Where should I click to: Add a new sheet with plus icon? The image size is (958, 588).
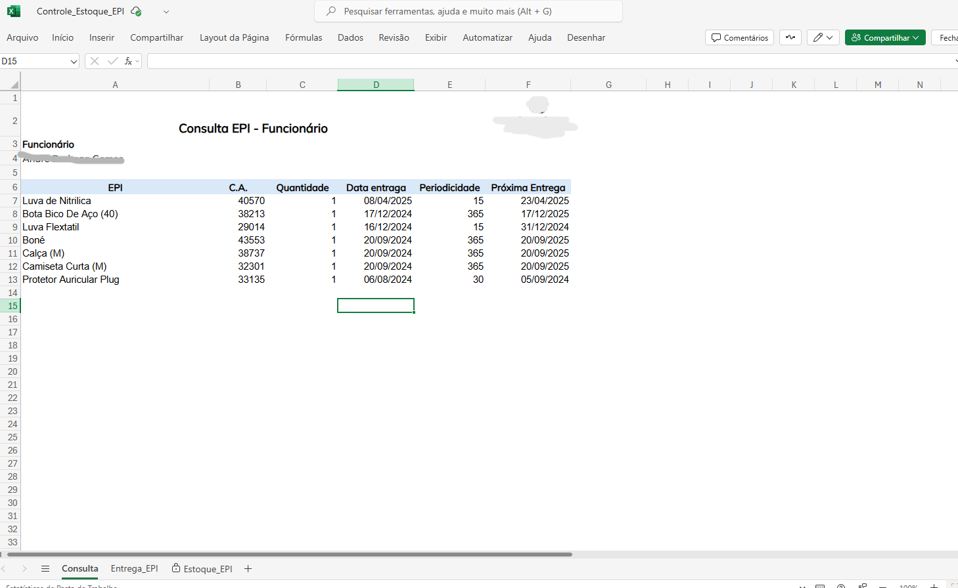tap(248, 569)
